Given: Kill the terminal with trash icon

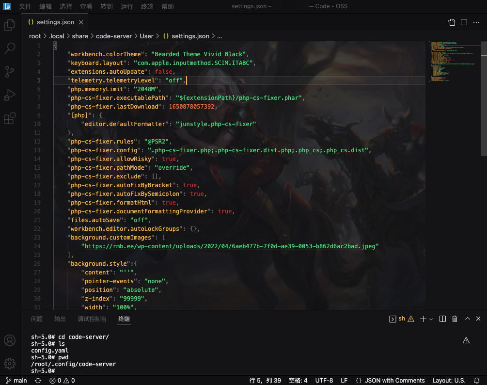Looking at the screenshot, I should [x=455, y=319].
